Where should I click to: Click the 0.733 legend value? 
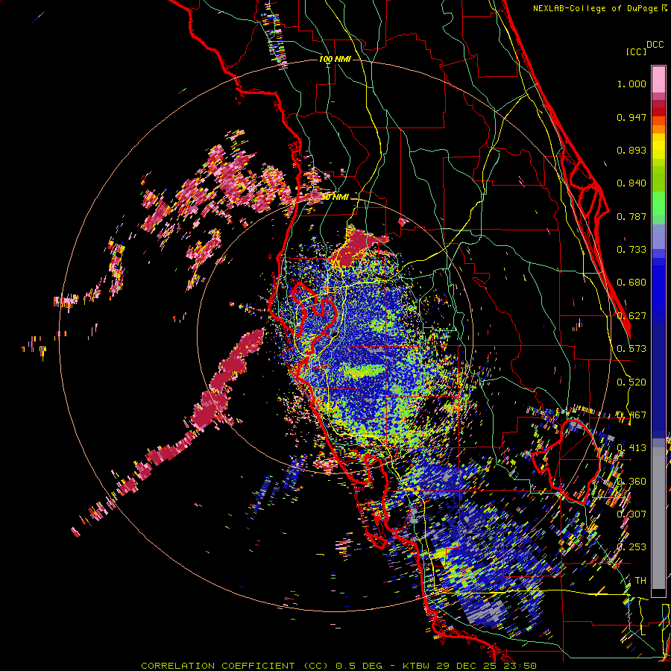pos(631,250)
